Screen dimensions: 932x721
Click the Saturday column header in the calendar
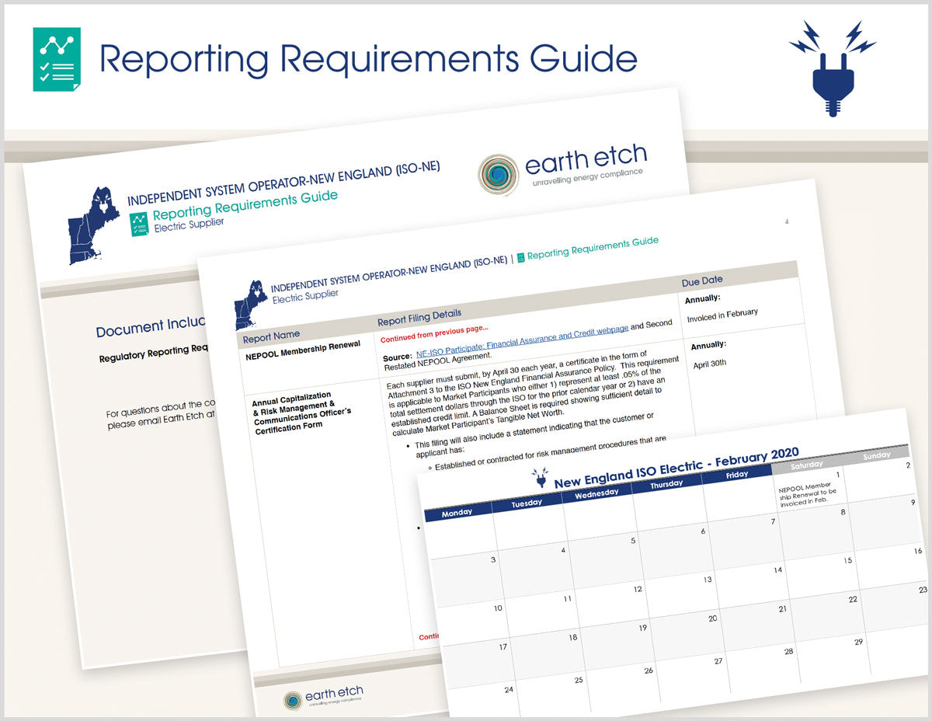[806, 465]
